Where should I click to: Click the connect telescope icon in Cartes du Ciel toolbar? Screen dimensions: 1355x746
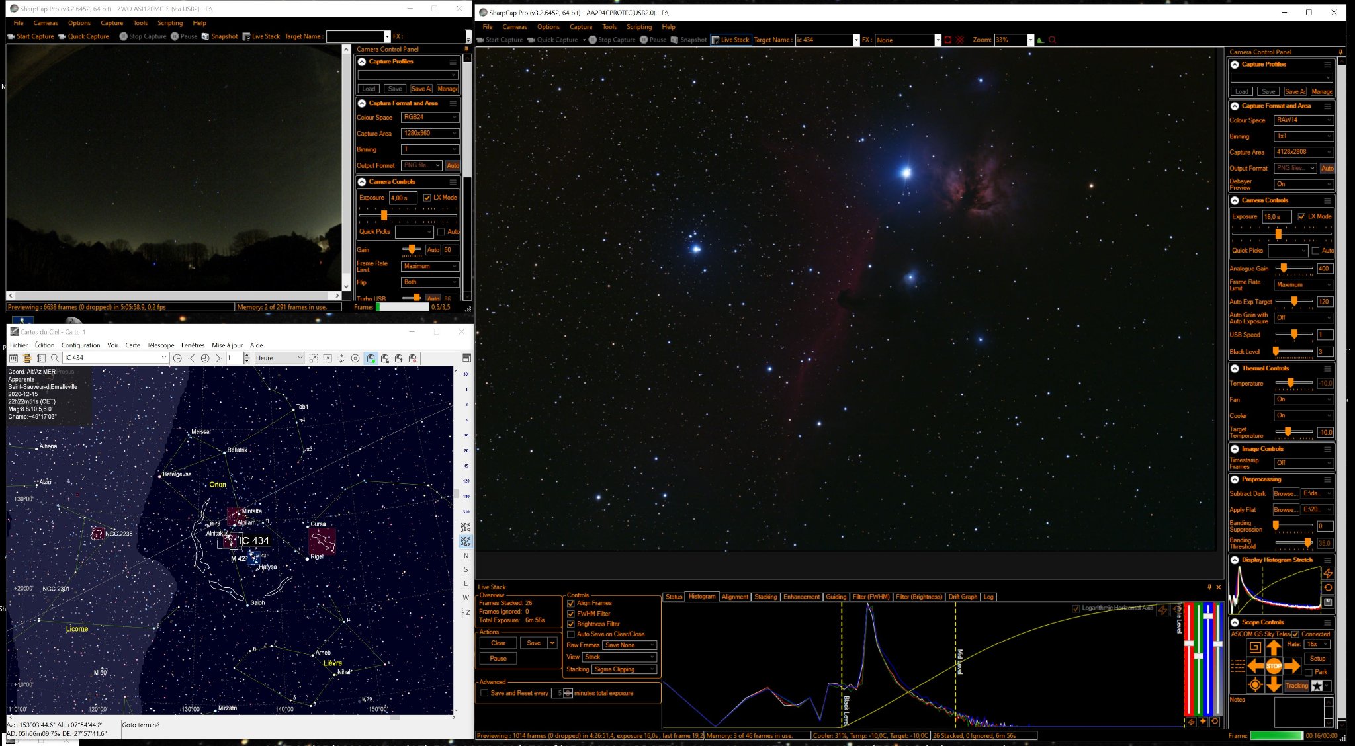pyautogui.click(x=371, y=358)
